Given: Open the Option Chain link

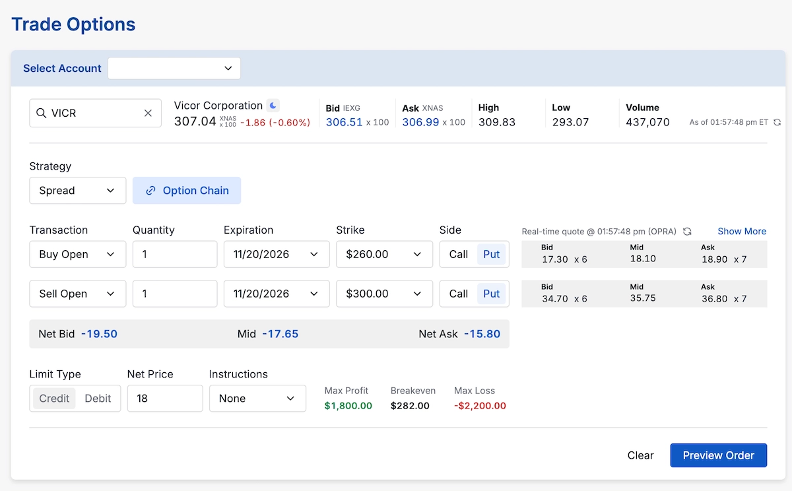Looking at the screenshot, I should [x=187, y=191].
